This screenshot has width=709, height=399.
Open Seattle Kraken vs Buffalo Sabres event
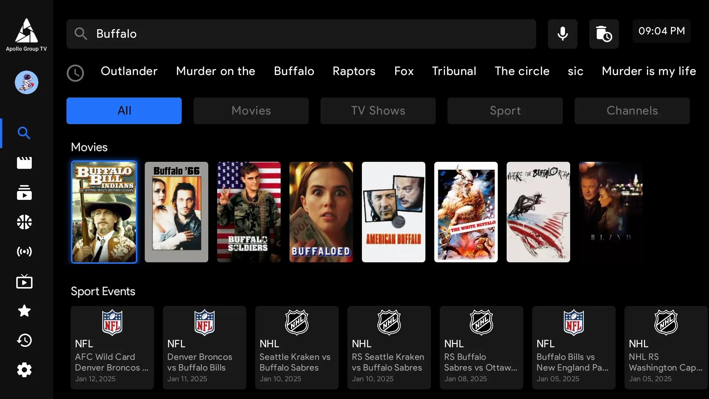coord(297,347)
